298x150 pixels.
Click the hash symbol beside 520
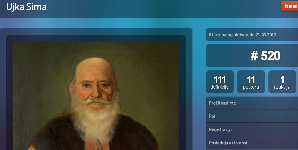[254, 56]
